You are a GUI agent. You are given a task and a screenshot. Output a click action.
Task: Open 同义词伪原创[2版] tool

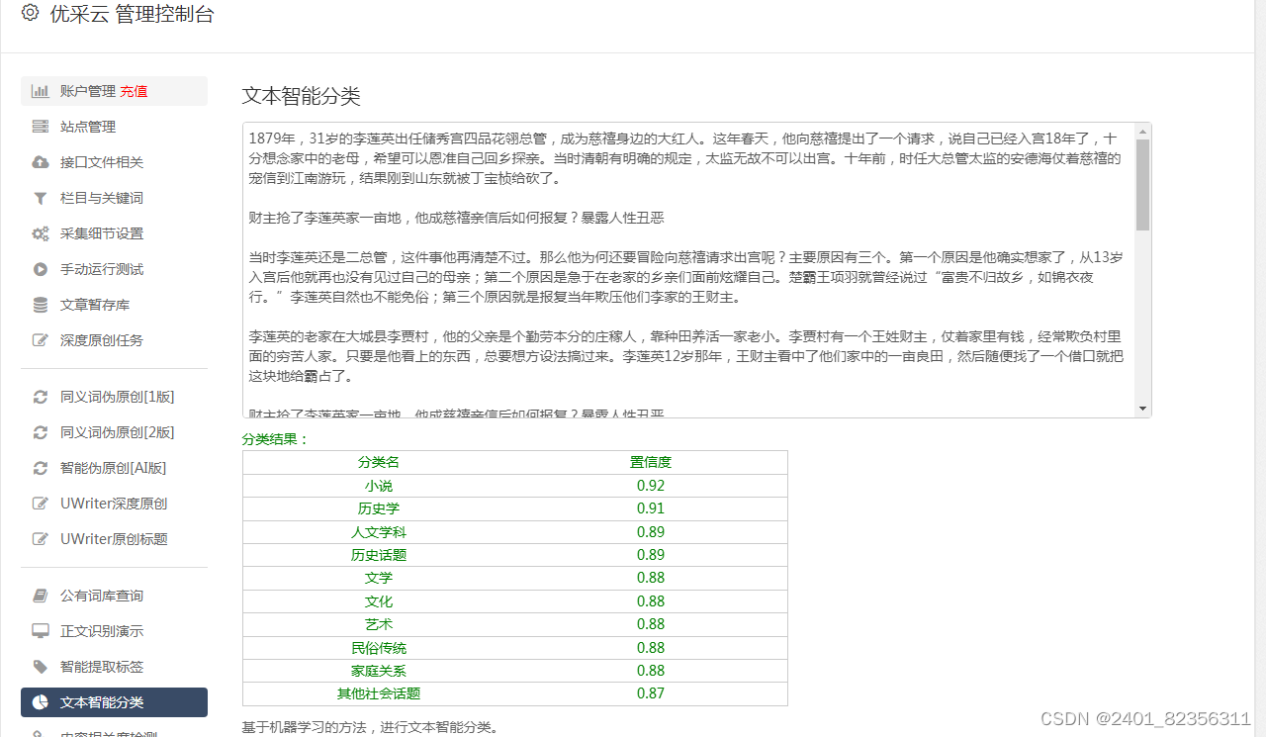pos(114,432)
